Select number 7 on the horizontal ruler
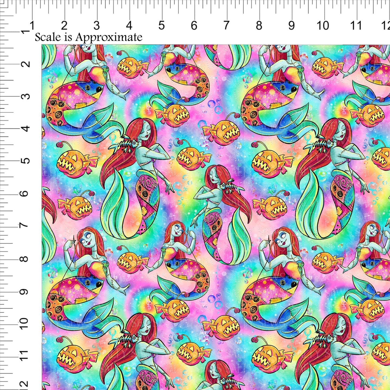 (226, 26)
